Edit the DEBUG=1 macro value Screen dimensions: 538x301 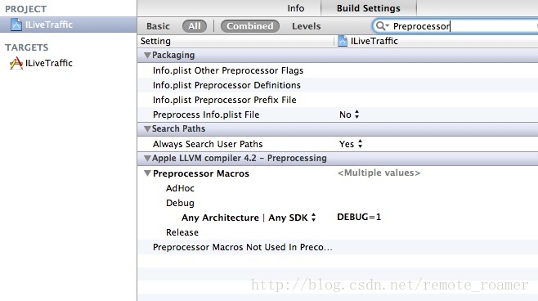tap(359, 217)
